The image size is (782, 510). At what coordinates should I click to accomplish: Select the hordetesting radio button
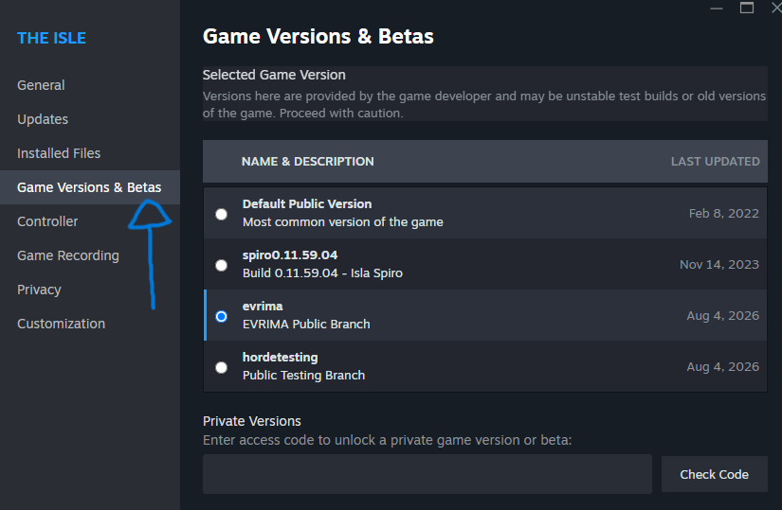tap(222, 367)
